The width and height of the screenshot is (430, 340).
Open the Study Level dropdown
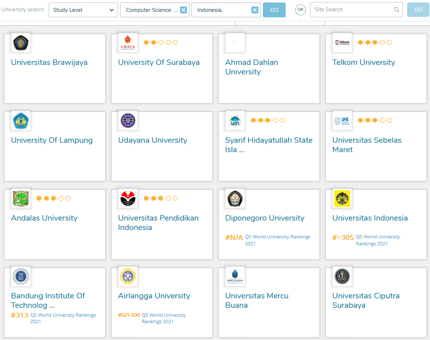83,10
